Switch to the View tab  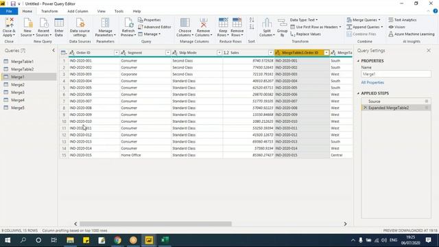pyautogui.click(x=102, y=11)
